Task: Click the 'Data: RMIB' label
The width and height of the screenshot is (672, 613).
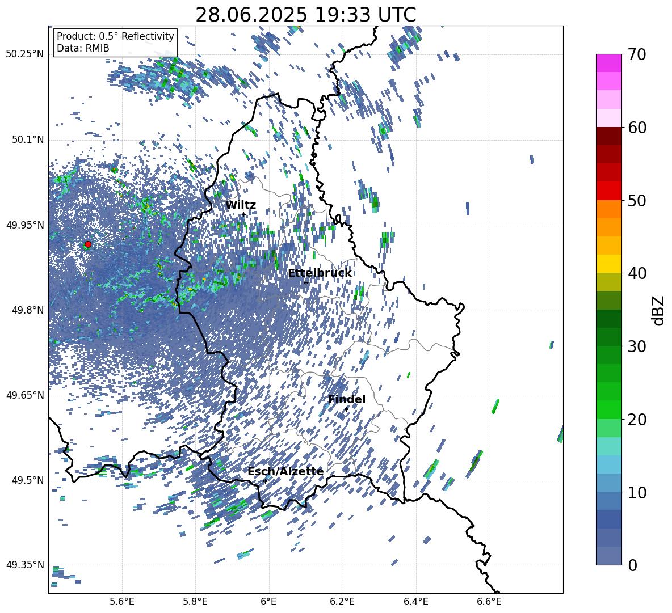Action: click(83, 48)
